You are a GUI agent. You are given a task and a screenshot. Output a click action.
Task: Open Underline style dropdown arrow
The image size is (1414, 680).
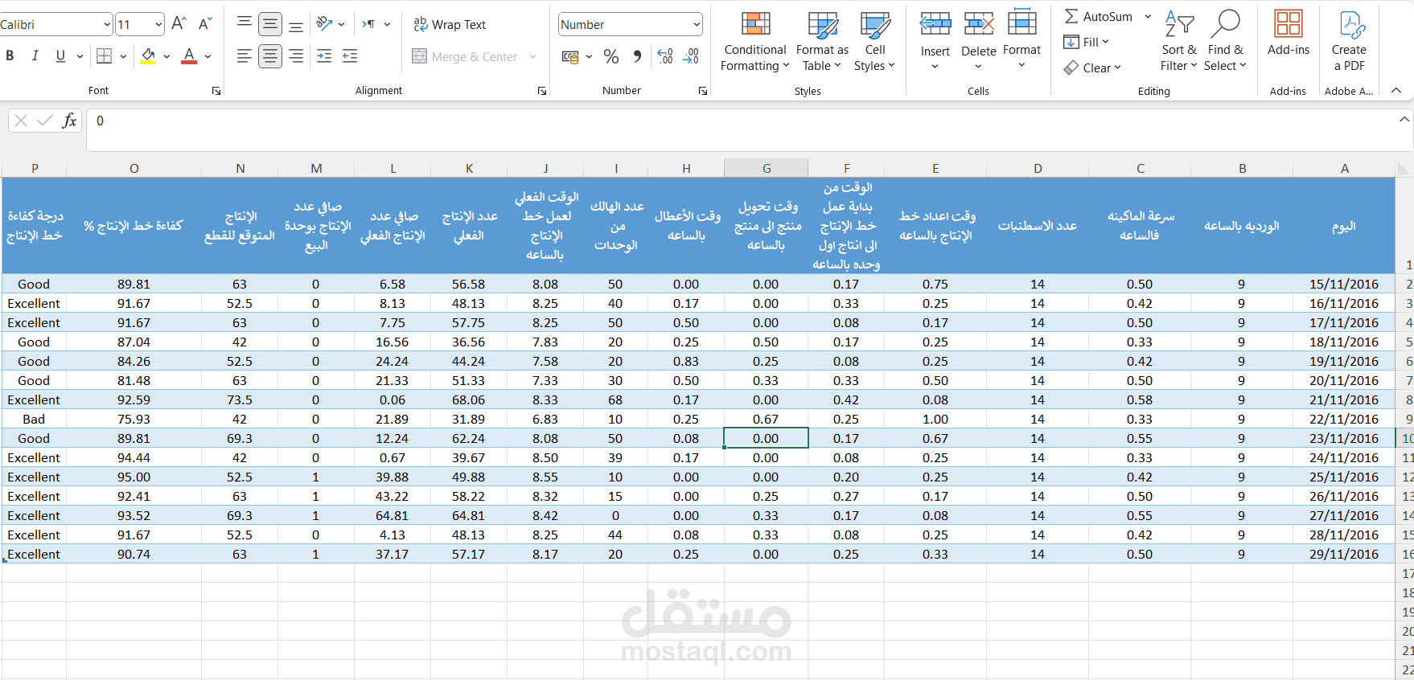pyautogui.click(x=80, y=56)
